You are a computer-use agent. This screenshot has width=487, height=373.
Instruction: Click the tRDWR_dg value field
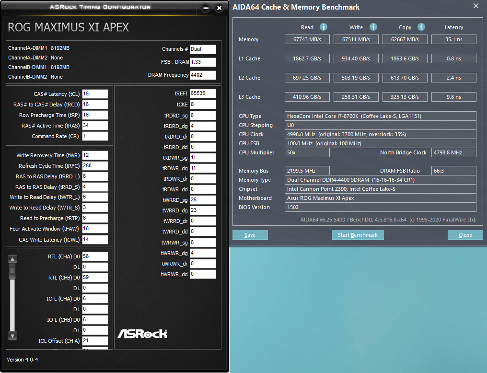pyautogui.click(x=203, y=168)
